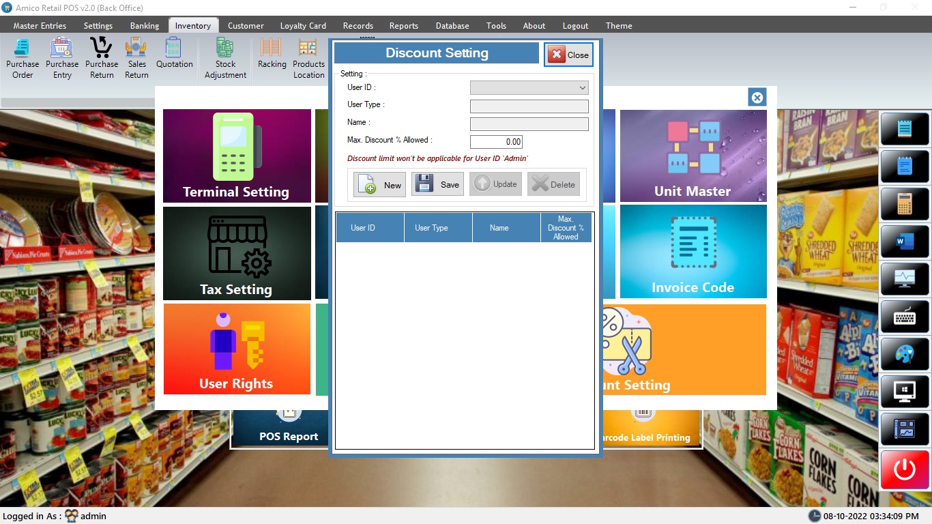
Task: Click the New button in Discount Setting
Action: (379, 185)
